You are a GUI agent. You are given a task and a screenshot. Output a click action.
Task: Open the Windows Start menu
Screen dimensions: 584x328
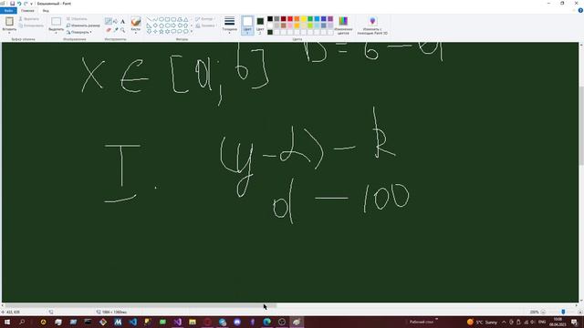point(6,322)
